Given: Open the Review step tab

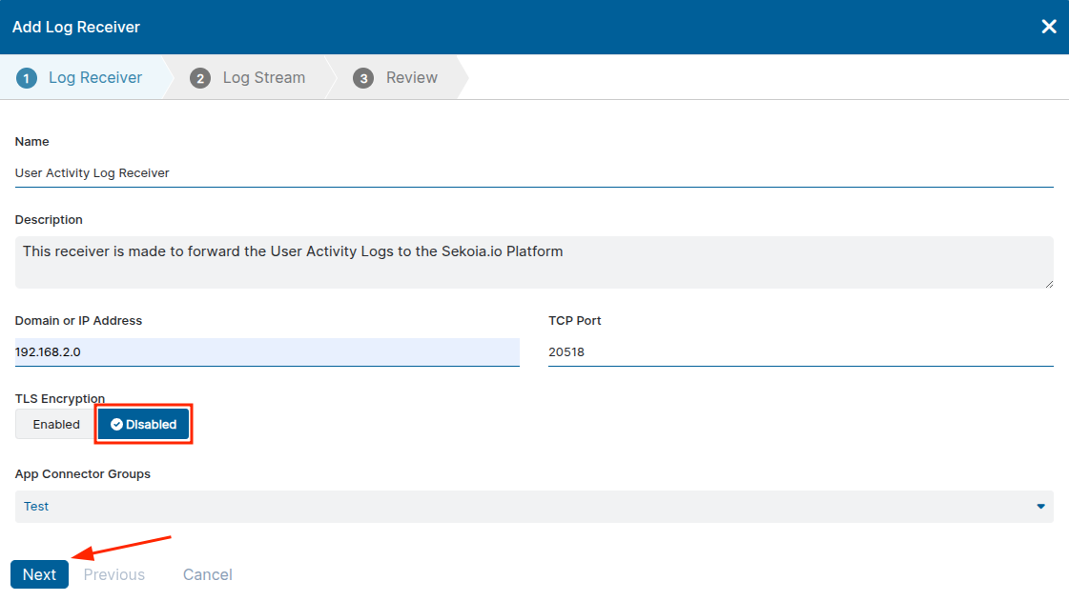Looking at the screenshot, I should (x=411, y=78).
